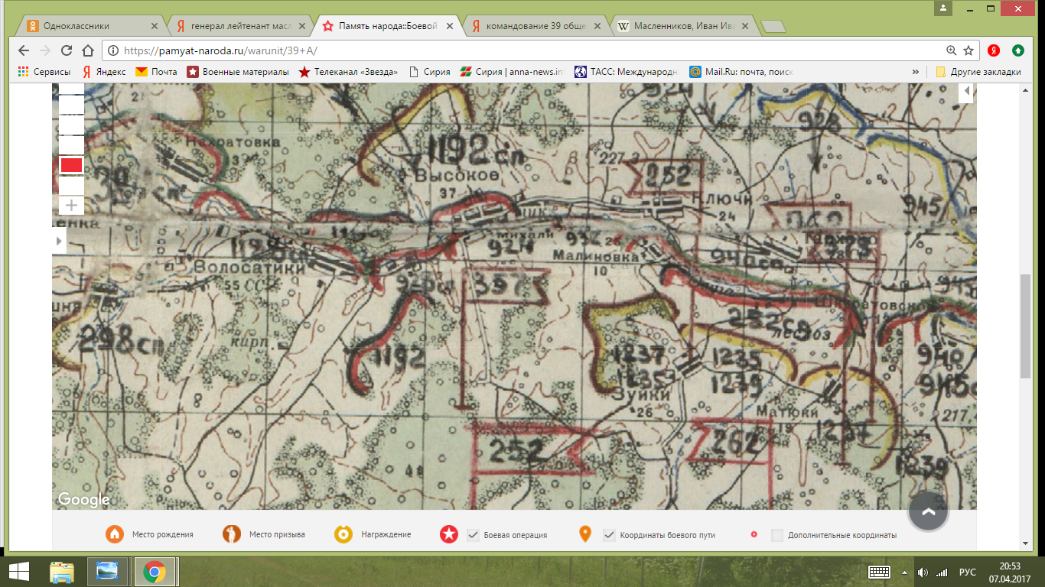
Task: Bookmark this page with the star icon
Action: 968,50
